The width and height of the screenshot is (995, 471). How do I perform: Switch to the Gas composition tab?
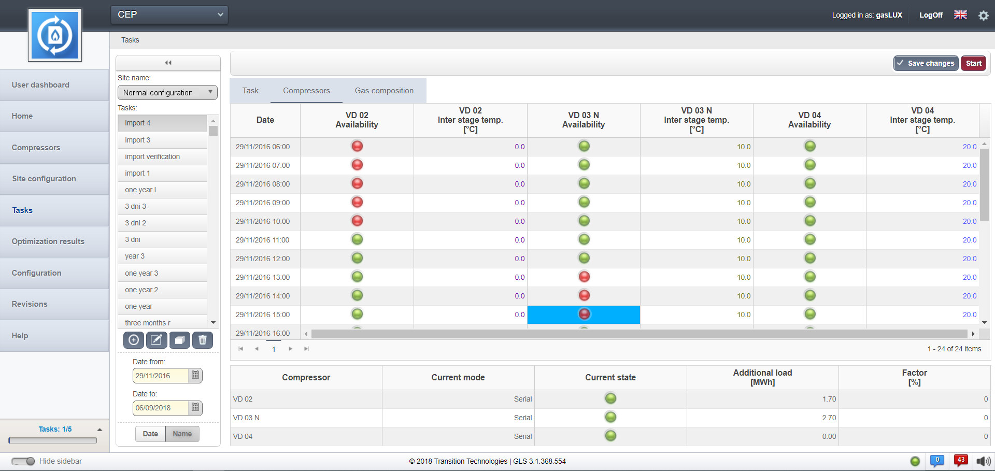(x=384, y=91)
